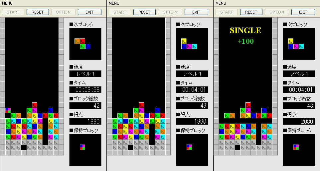Click RESET in the right window
The image size is (320, 171).
tap(251, 12)
